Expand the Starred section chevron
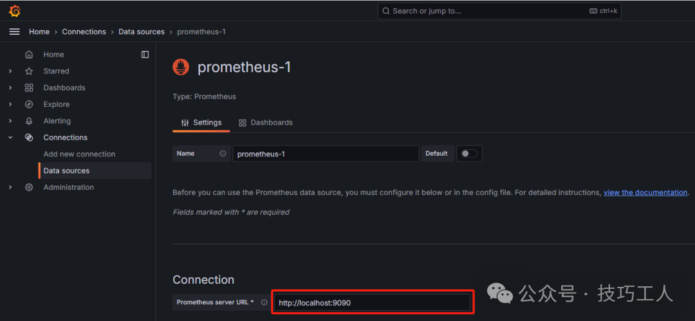Screen dimensions: 695x321 (x=10, y=71)
